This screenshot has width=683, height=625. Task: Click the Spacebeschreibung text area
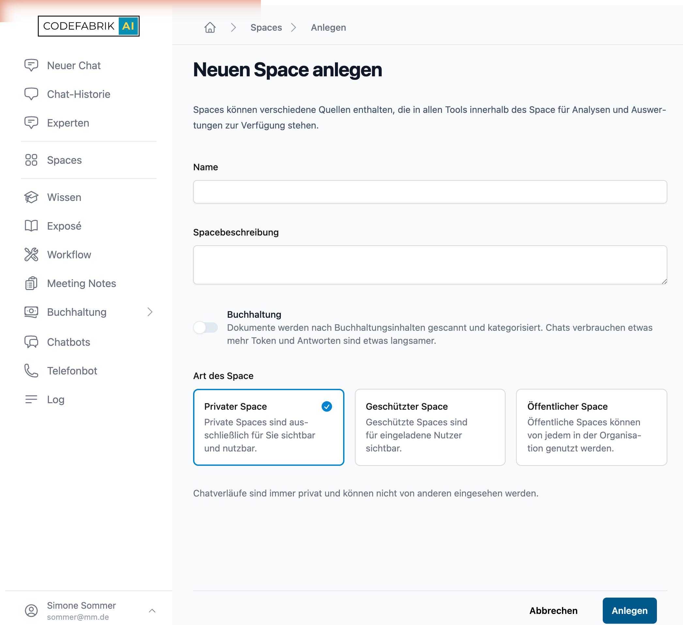430,265
